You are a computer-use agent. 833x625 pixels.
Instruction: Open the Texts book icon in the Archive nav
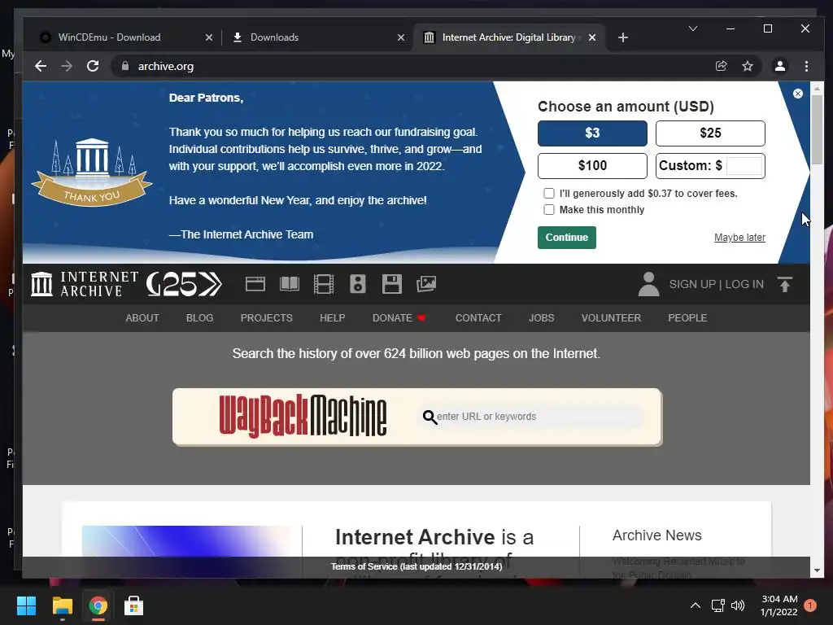290,284
